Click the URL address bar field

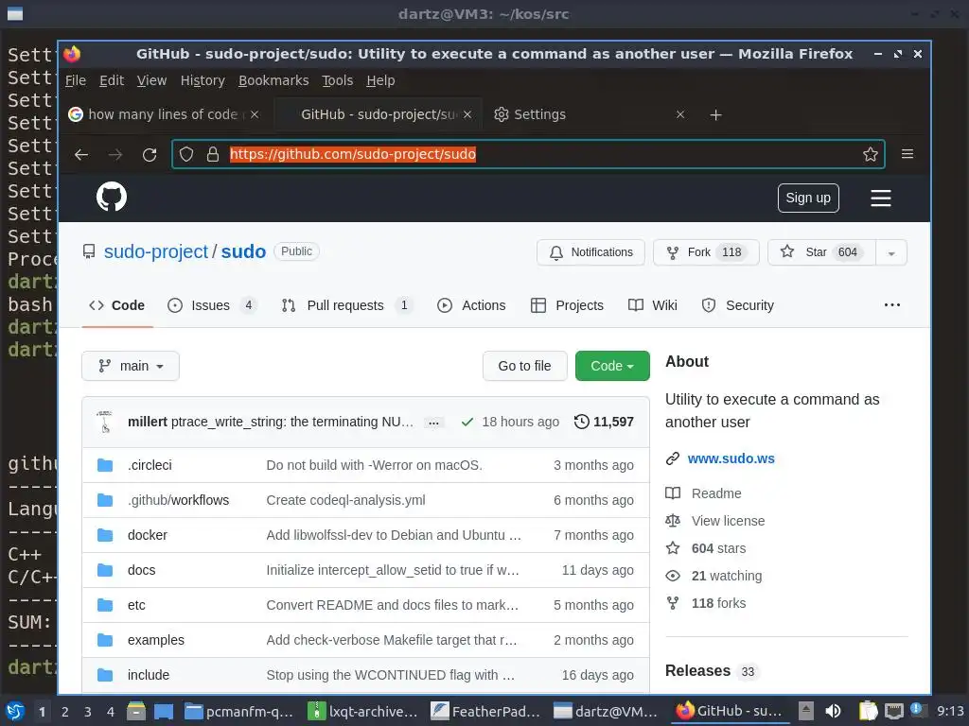coord(528,154)
